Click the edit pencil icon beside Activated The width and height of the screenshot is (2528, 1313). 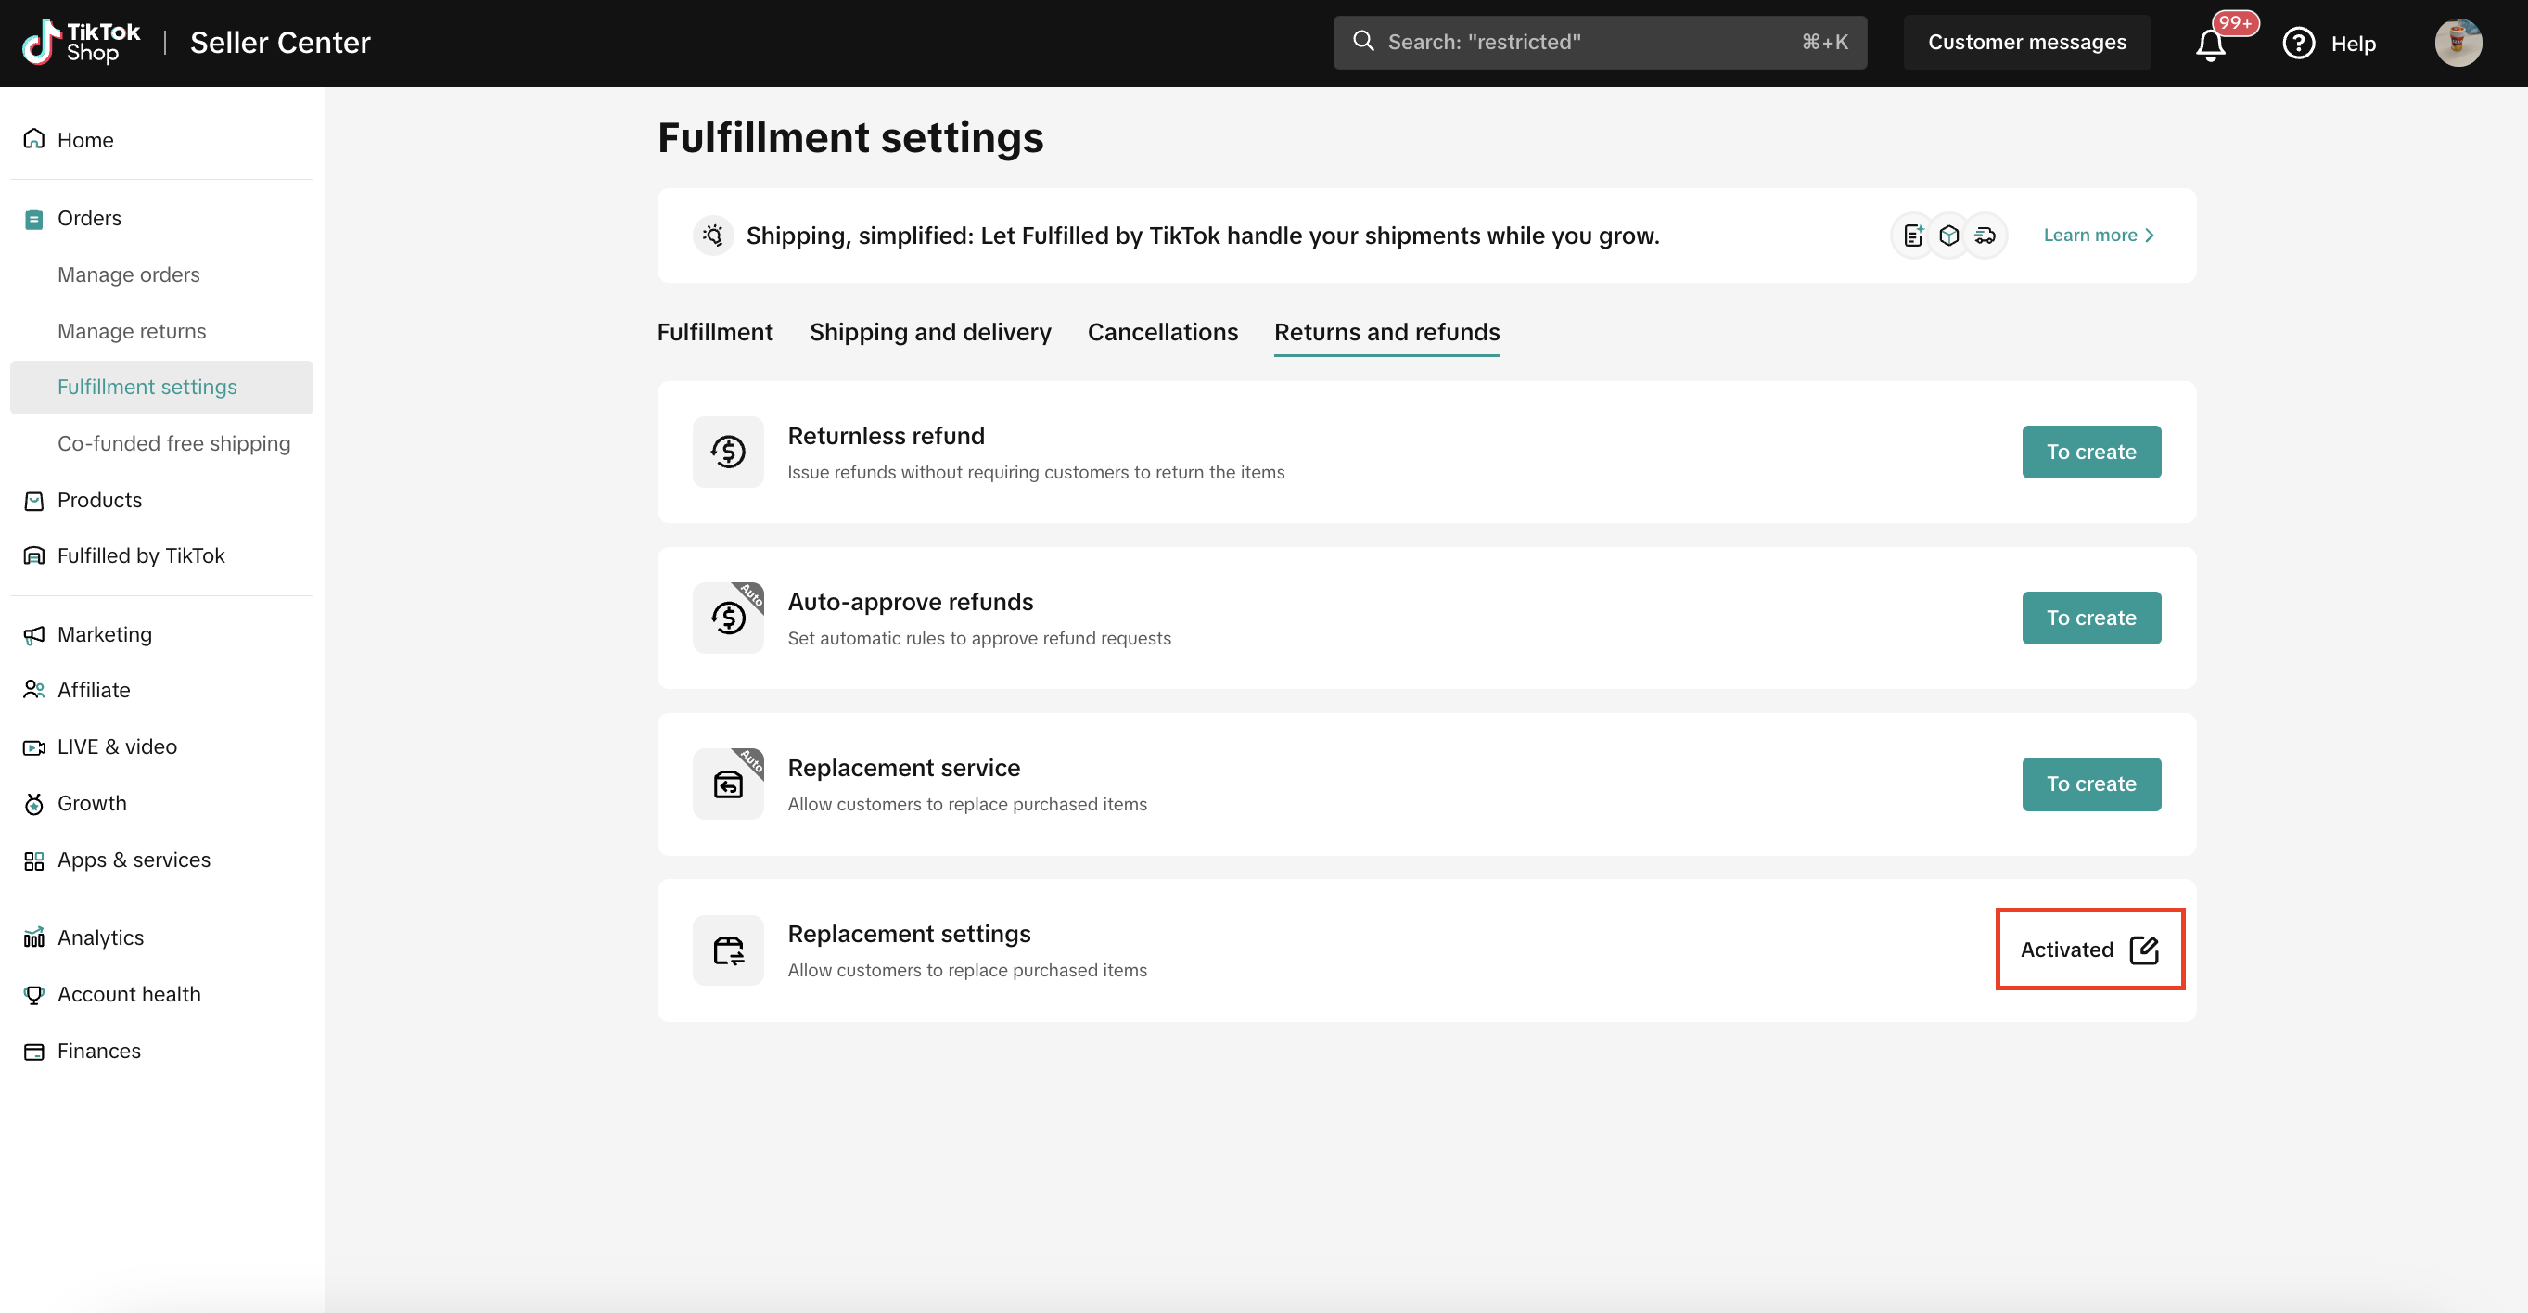pos(2143,949)
